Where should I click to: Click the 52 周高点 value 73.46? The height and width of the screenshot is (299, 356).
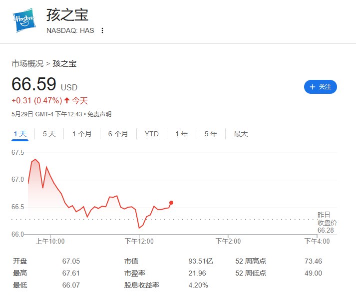click(x=314, y=261)
